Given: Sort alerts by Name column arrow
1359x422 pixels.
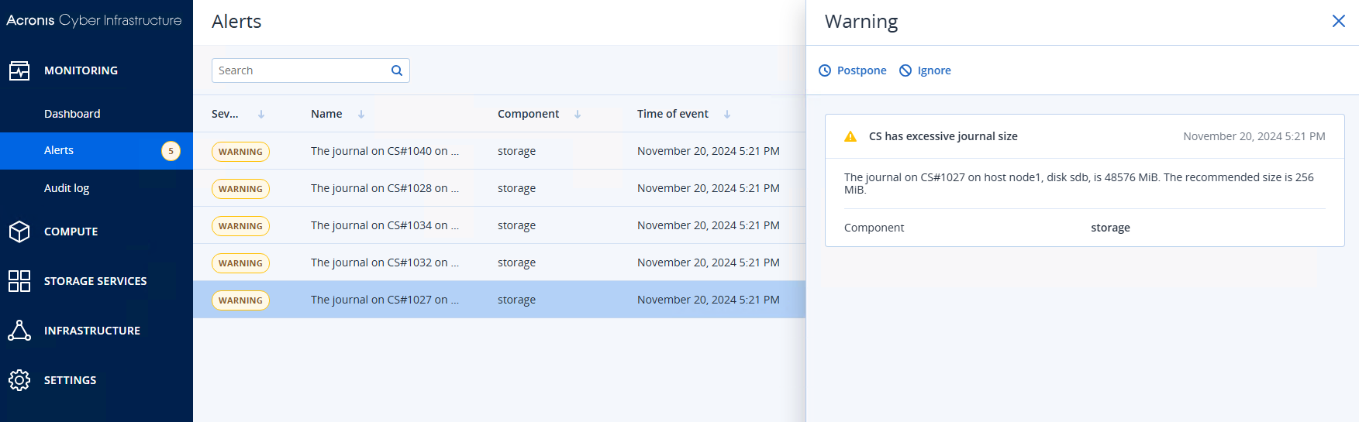Looking at the screenshot, I should [x=361, y=115].
